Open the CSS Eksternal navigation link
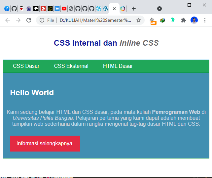 coord(71,66)
